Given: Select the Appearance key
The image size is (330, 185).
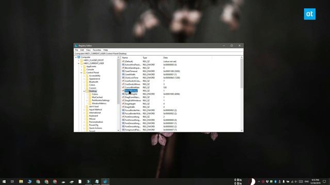Looking at the screenshot, I should tap(94, 79).
